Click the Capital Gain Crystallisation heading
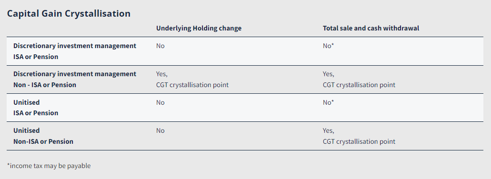The image size is (491, 179). 69,14
